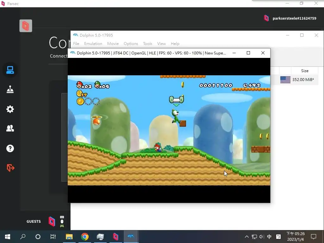Click the red log out icon in Parsec
Image resolution: width=324 pixels, height=243 pixels.
[x=10, y=168]
